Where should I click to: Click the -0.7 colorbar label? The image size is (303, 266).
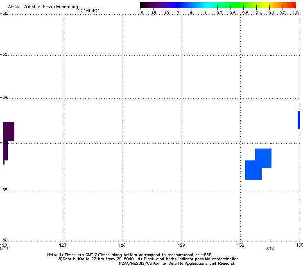pos(218,13)
